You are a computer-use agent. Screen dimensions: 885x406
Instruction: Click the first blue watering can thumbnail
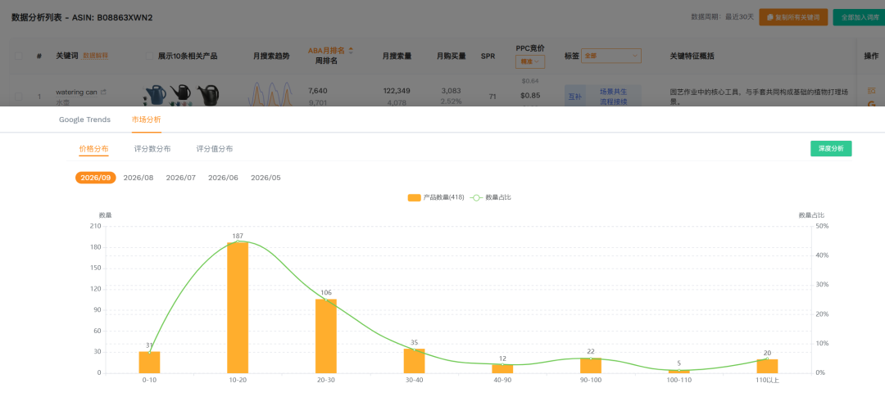(x=156, y=95)
